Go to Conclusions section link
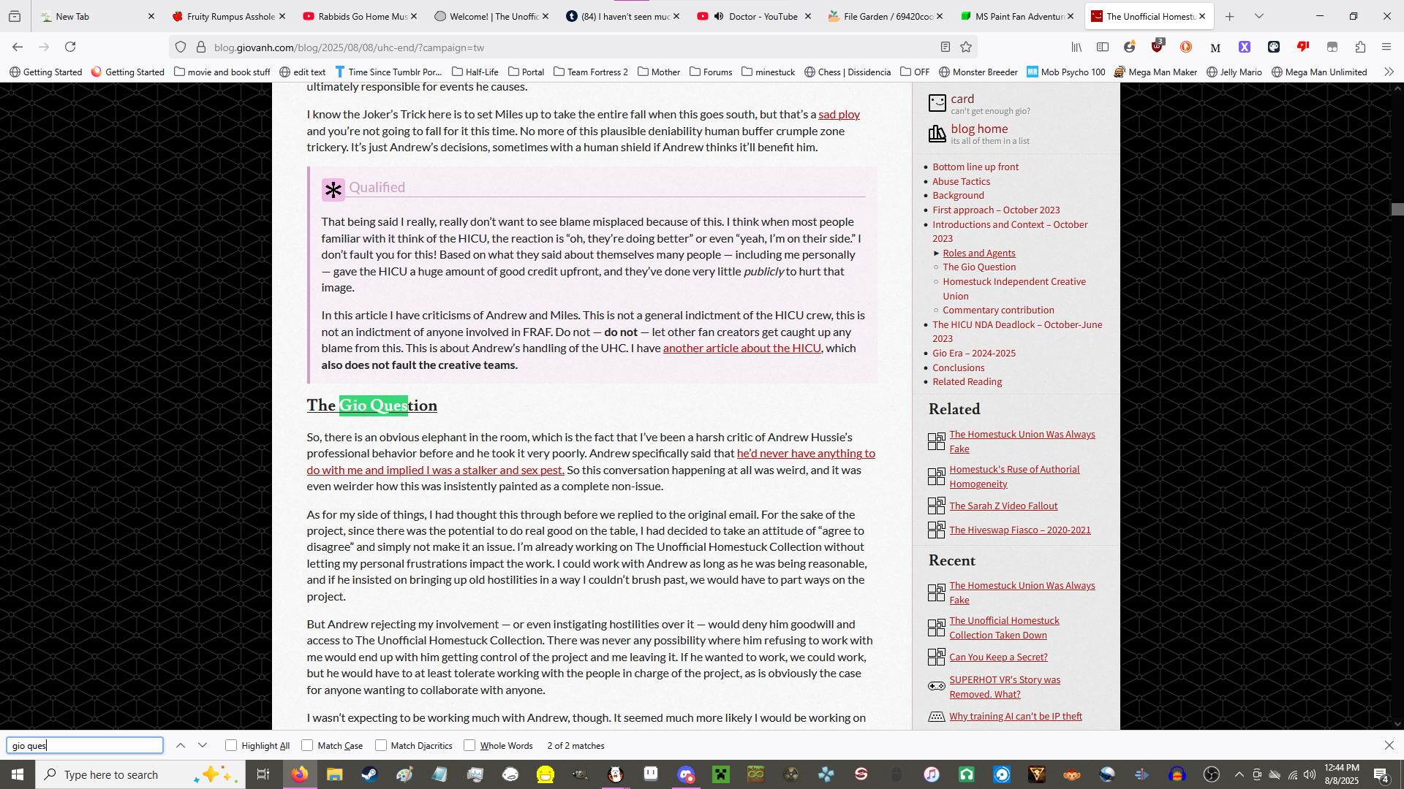 click(x=958, y=367)
